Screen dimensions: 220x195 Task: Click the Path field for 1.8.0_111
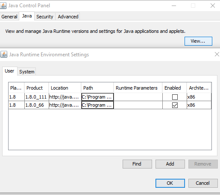pyautogui.click(x=97, y=97)
